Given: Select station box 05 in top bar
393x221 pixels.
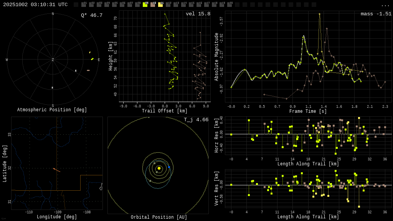Looking at the screenshot, I should (114, 5).
